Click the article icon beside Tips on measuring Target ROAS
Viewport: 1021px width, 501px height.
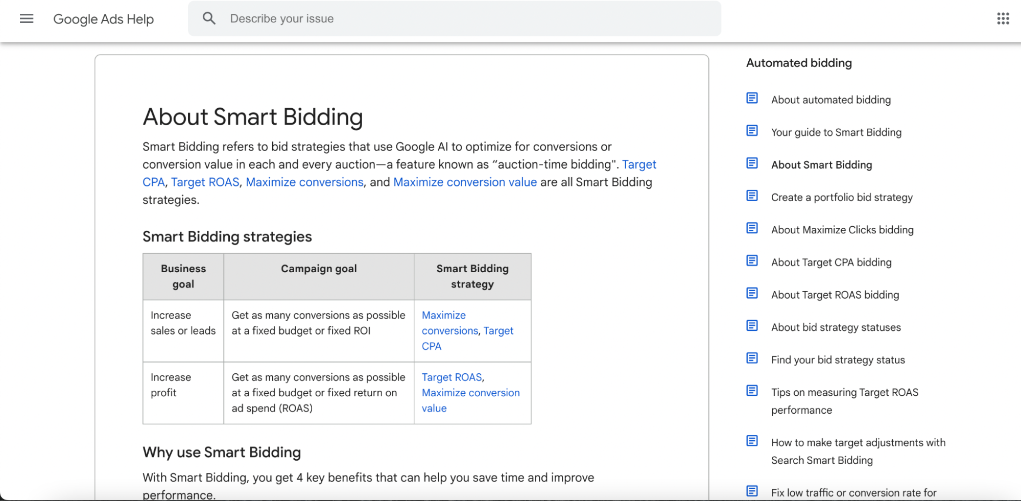752,391
